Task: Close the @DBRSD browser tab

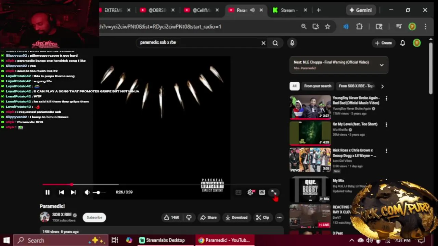Action: 173,10
